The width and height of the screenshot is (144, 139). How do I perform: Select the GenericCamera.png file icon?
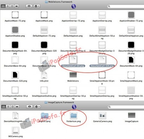pos(102,115)
